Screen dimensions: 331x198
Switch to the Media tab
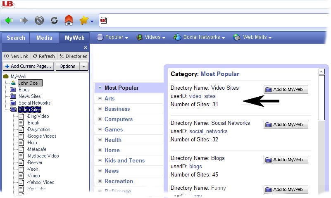pos(44,38)
